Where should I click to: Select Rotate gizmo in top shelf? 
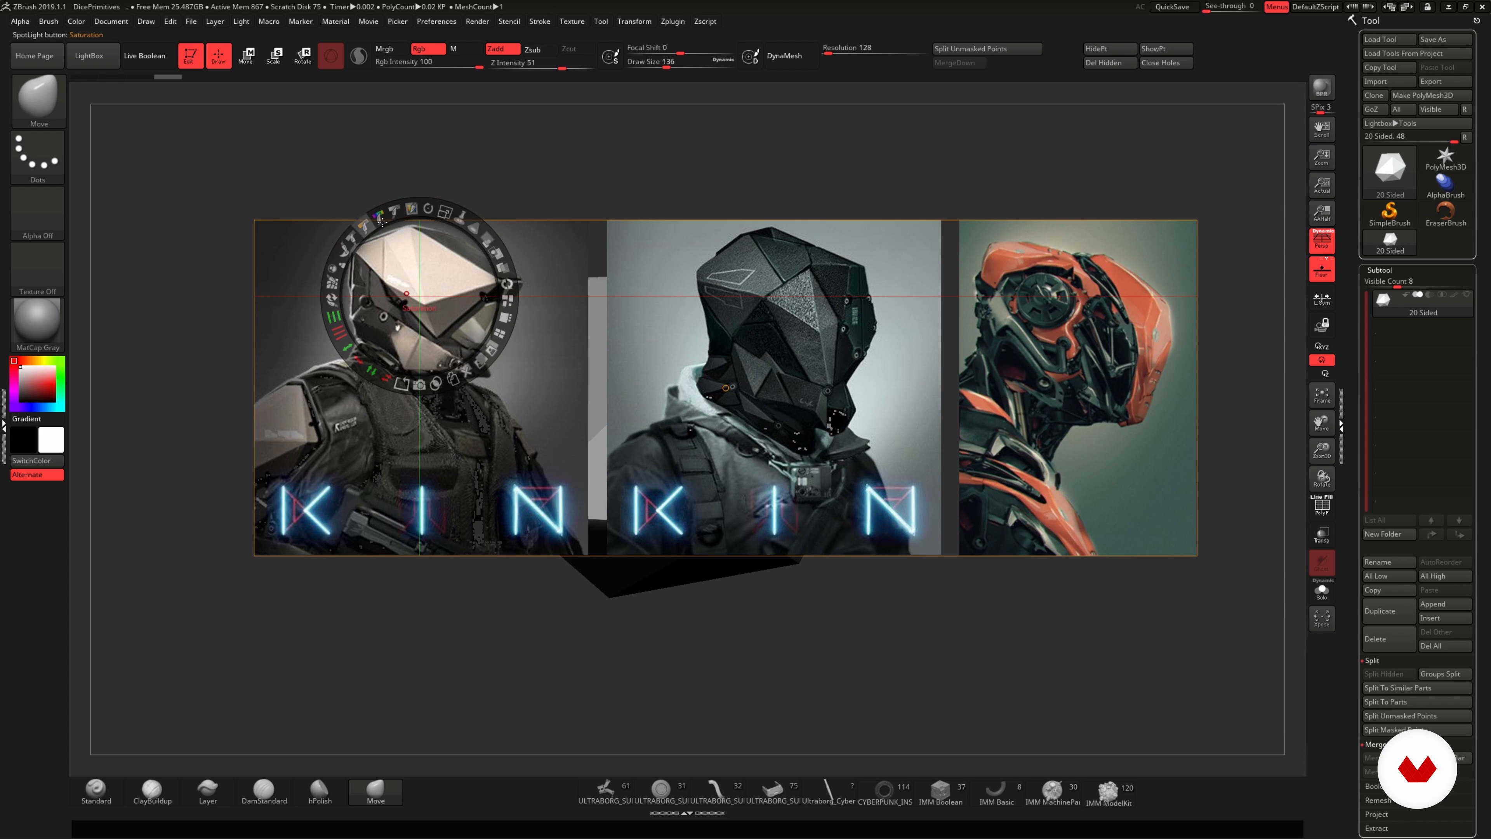tap(302, 56)
